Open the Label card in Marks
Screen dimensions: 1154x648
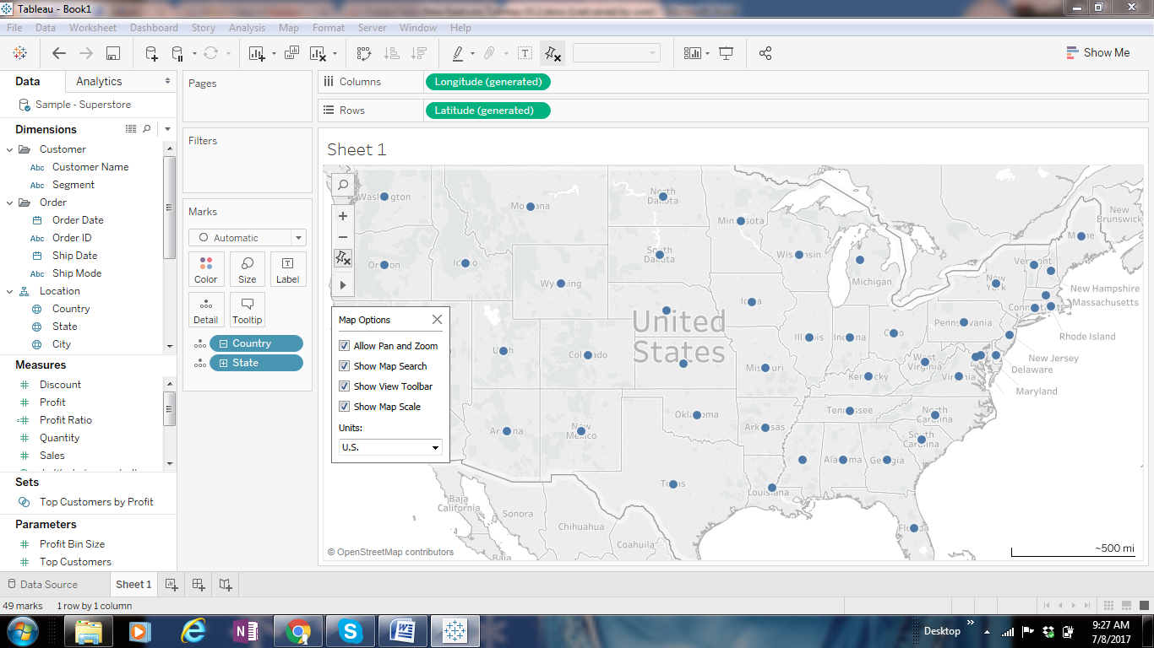(x=288, y=269)
